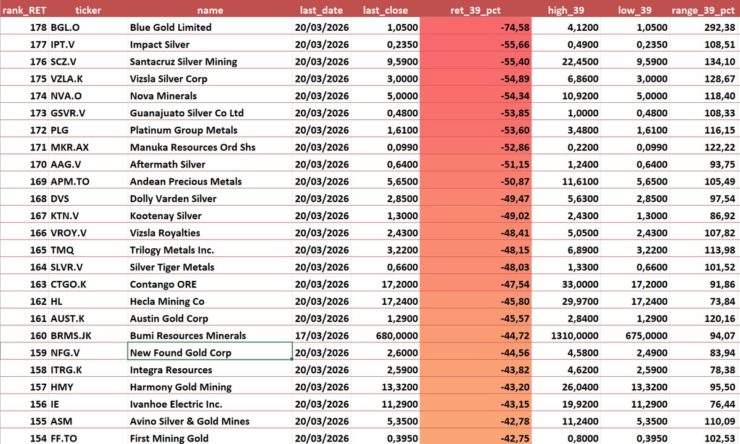The width and height of the screenshot is (740, 444).
Task: Select the range_39_pct column header
Action: tap(704, 10)
